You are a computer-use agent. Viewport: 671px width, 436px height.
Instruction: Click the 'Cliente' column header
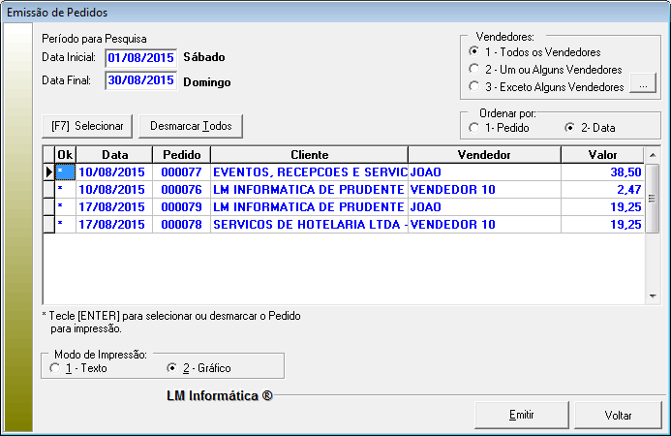(x=309, y=155)
